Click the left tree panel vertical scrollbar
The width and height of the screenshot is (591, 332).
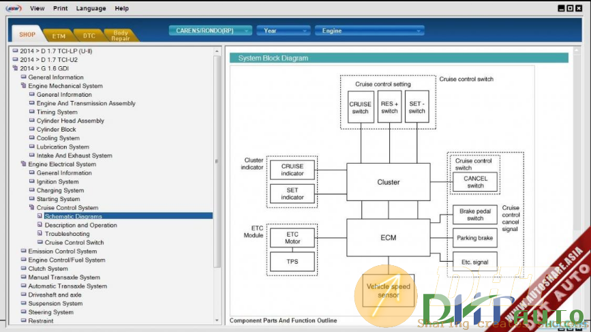217,162
